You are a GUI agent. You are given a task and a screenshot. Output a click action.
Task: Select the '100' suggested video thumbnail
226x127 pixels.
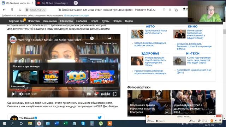click(x=77, y=77)
